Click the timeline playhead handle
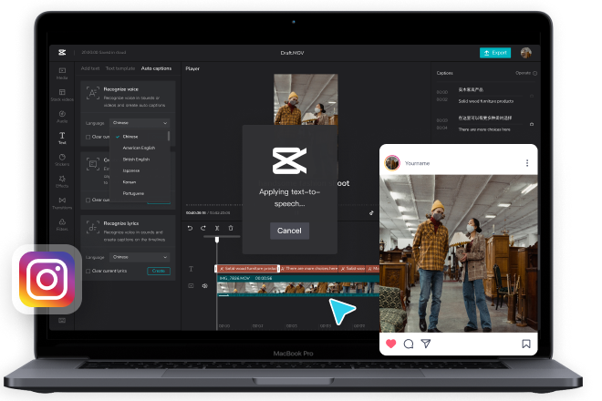This screenshot has width=602, height=401. (x=217, y=241)
